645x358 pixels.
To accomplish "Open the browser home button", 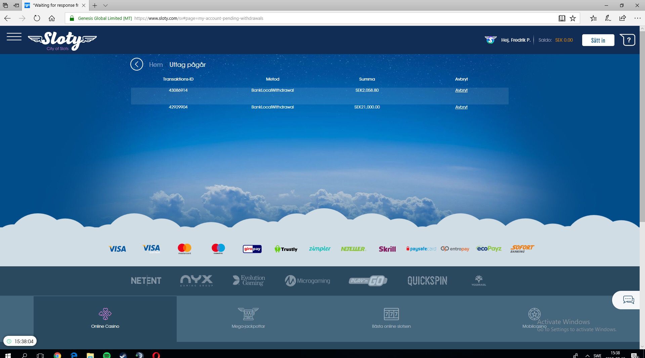I will pyautogui.click(x=51, y=18).
